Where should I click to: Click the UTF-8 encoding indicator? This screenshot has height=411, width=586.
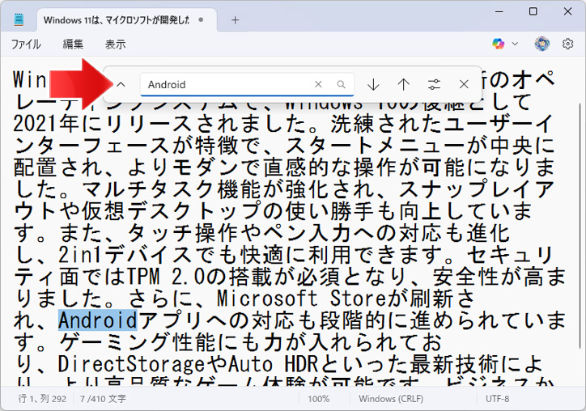click(497, 399)
